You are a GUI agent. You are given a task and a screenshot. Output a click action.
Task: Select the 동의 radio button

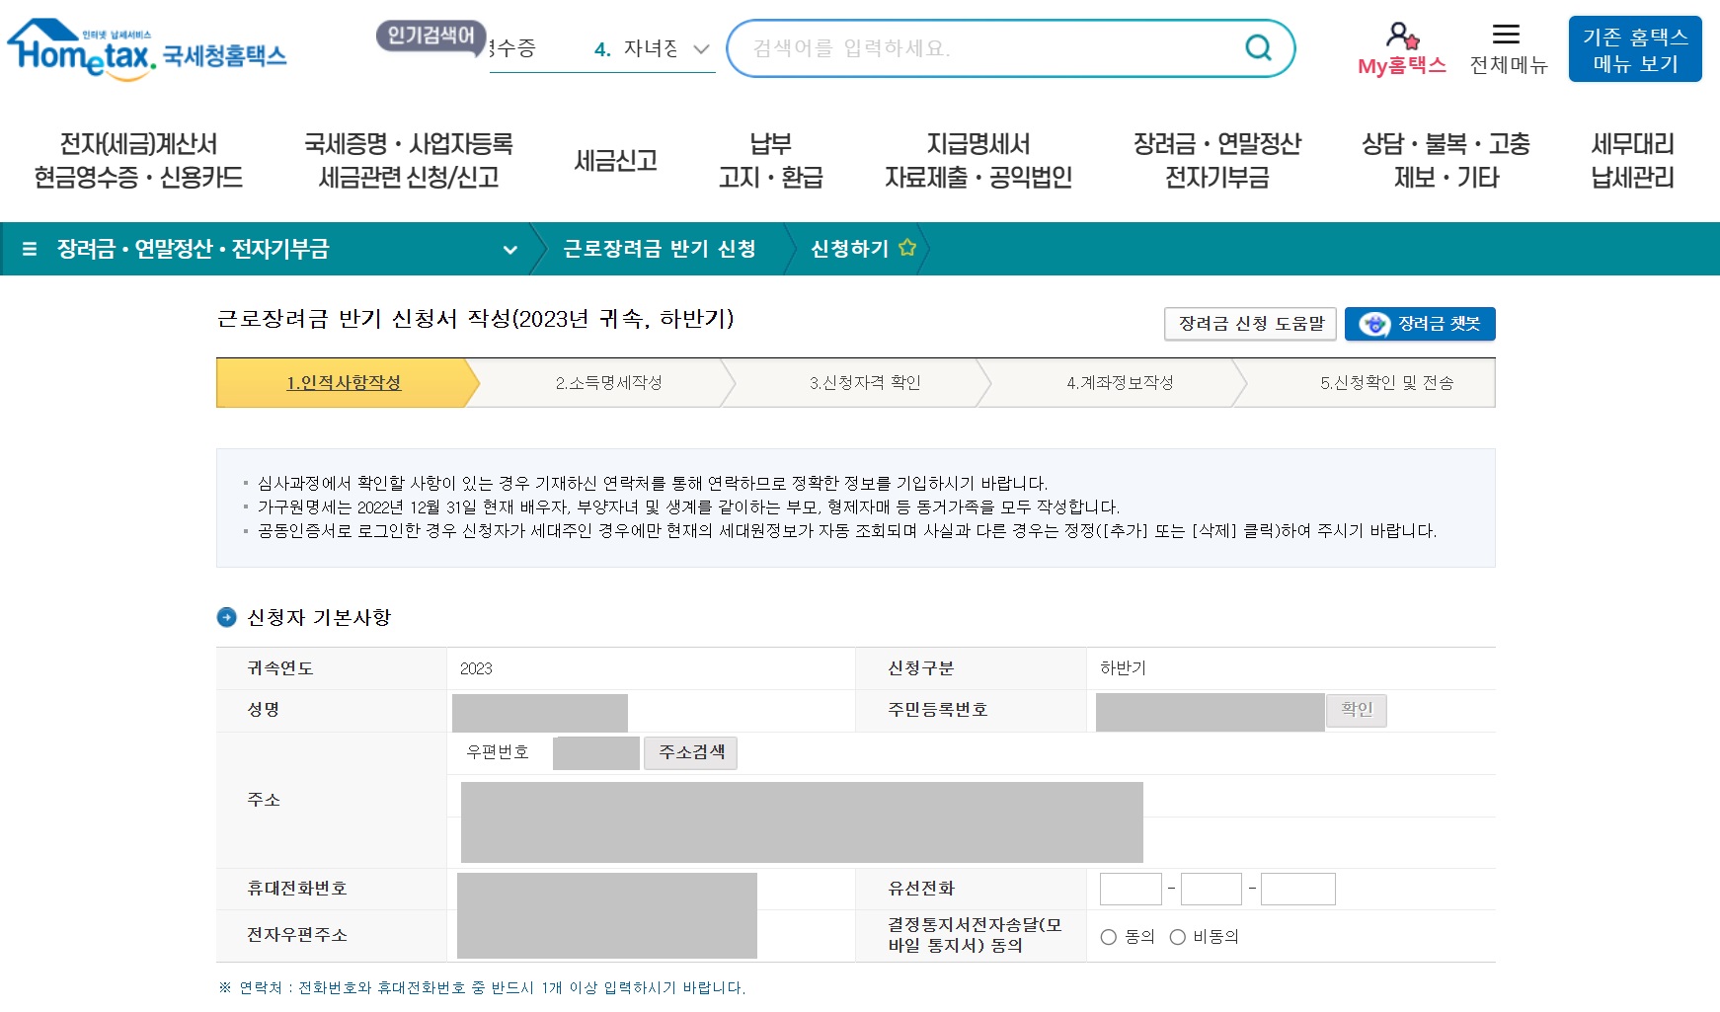pyautogui.click(x=1106, y=937)
